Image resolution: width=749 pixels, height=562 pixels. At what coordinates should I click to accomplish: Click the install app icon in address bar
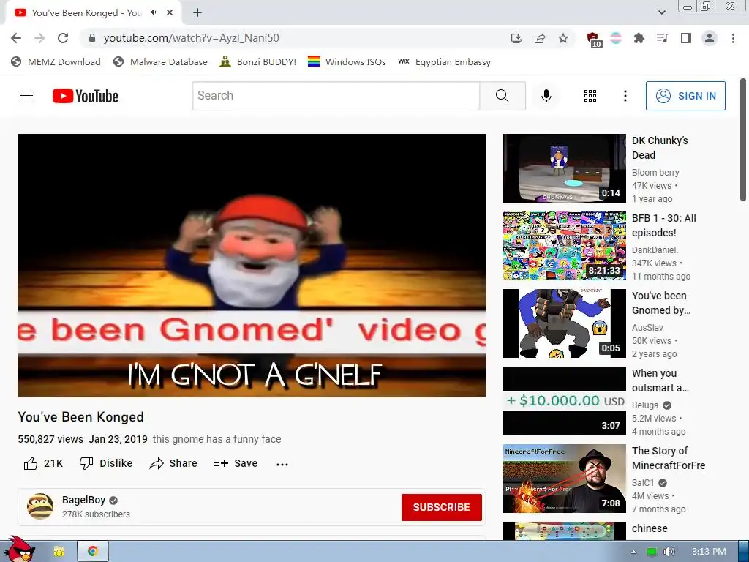coord(516,38)
